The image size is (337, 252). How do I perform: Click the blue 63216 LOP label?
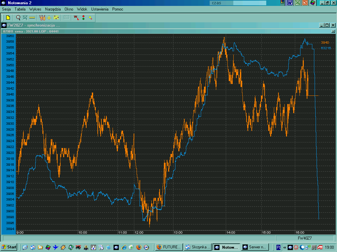click(326, 48)
